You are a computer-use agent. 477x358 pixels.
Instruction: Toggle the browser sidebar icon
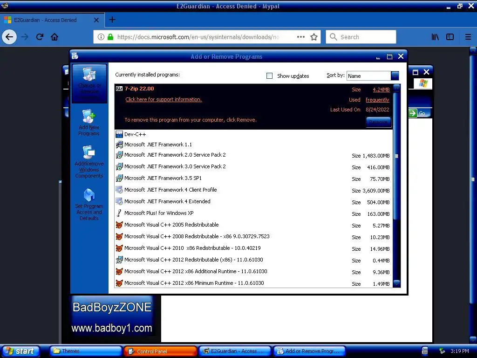point(450,37)
